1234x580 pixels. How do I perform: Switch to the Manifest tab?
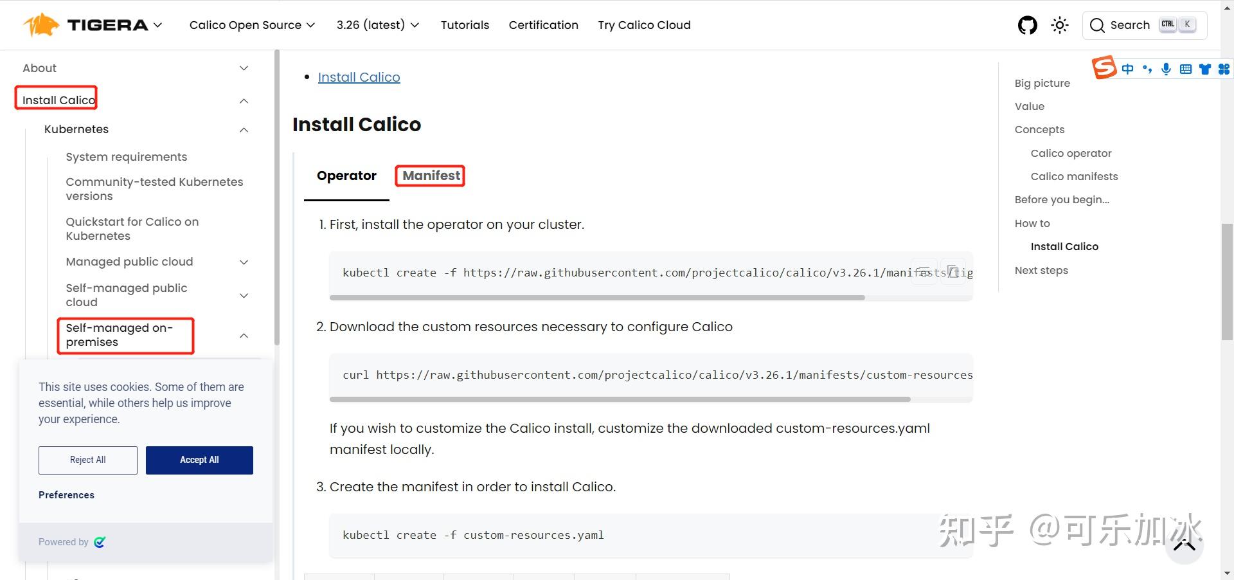[x=431, y=176]
